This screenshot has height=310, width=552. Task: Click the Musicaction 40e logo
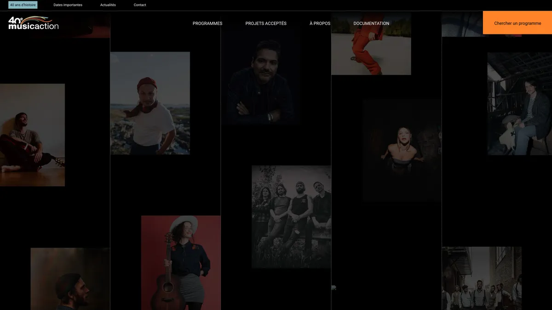pos(34,23)
